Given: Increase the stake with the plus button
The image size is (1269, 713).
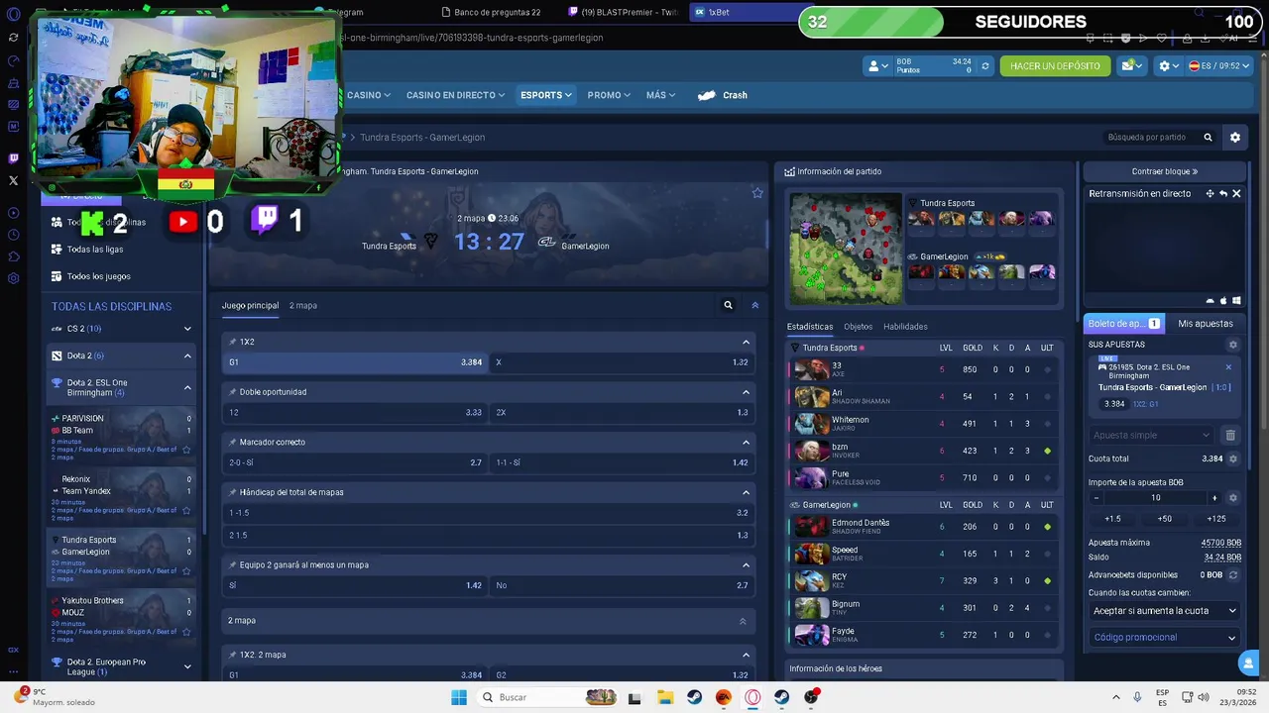Looking at the screenshot, I should pos(1214,498).
